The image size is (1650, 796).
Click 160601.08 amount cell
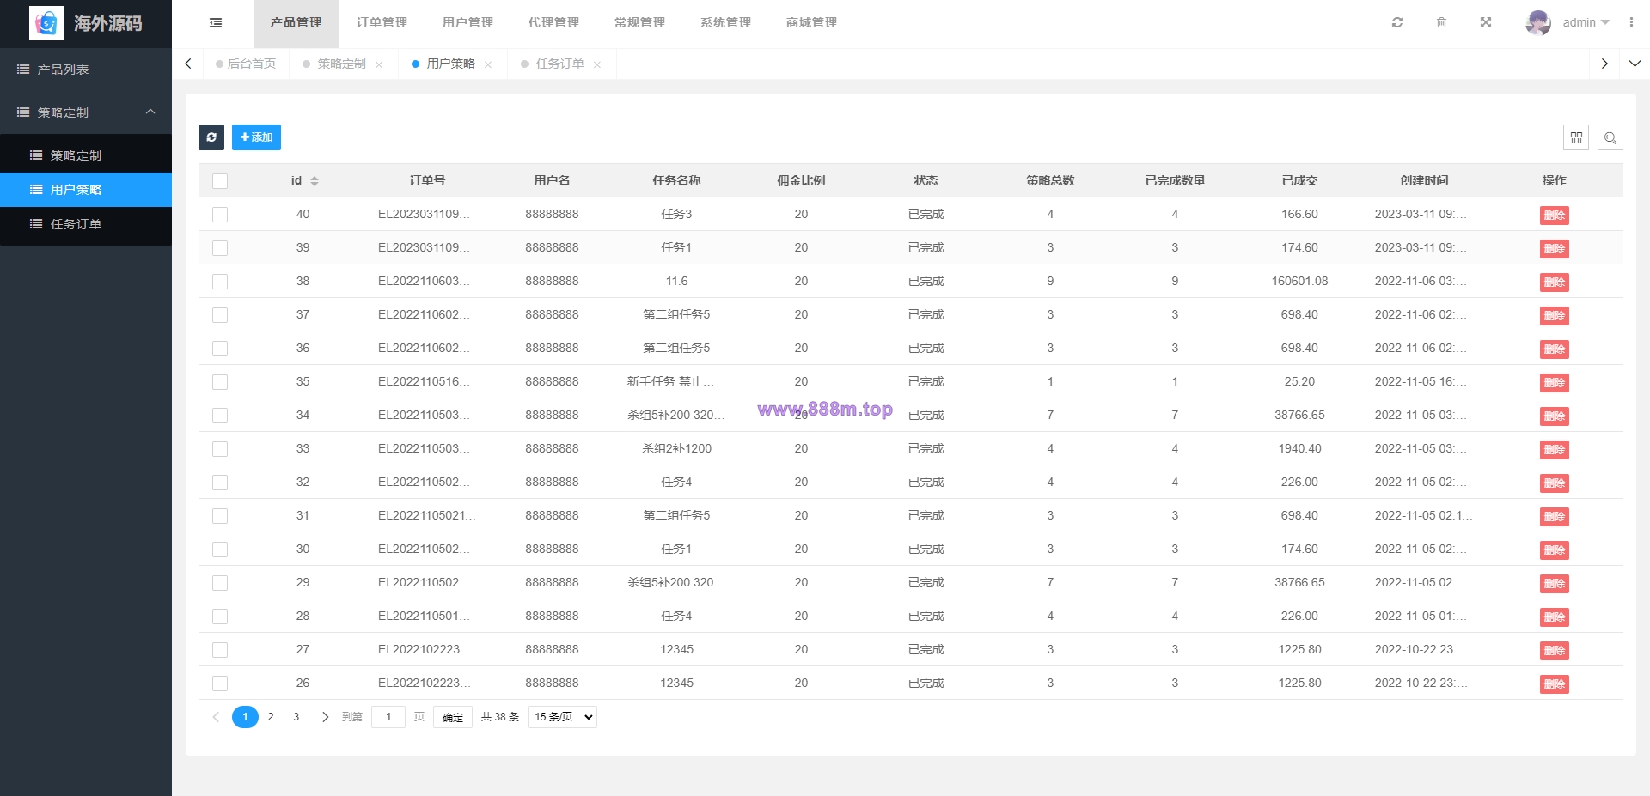[1299, 282]
